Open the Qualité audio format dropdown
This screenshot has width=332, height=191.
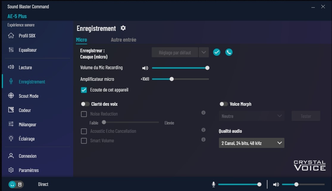[252, 143]
